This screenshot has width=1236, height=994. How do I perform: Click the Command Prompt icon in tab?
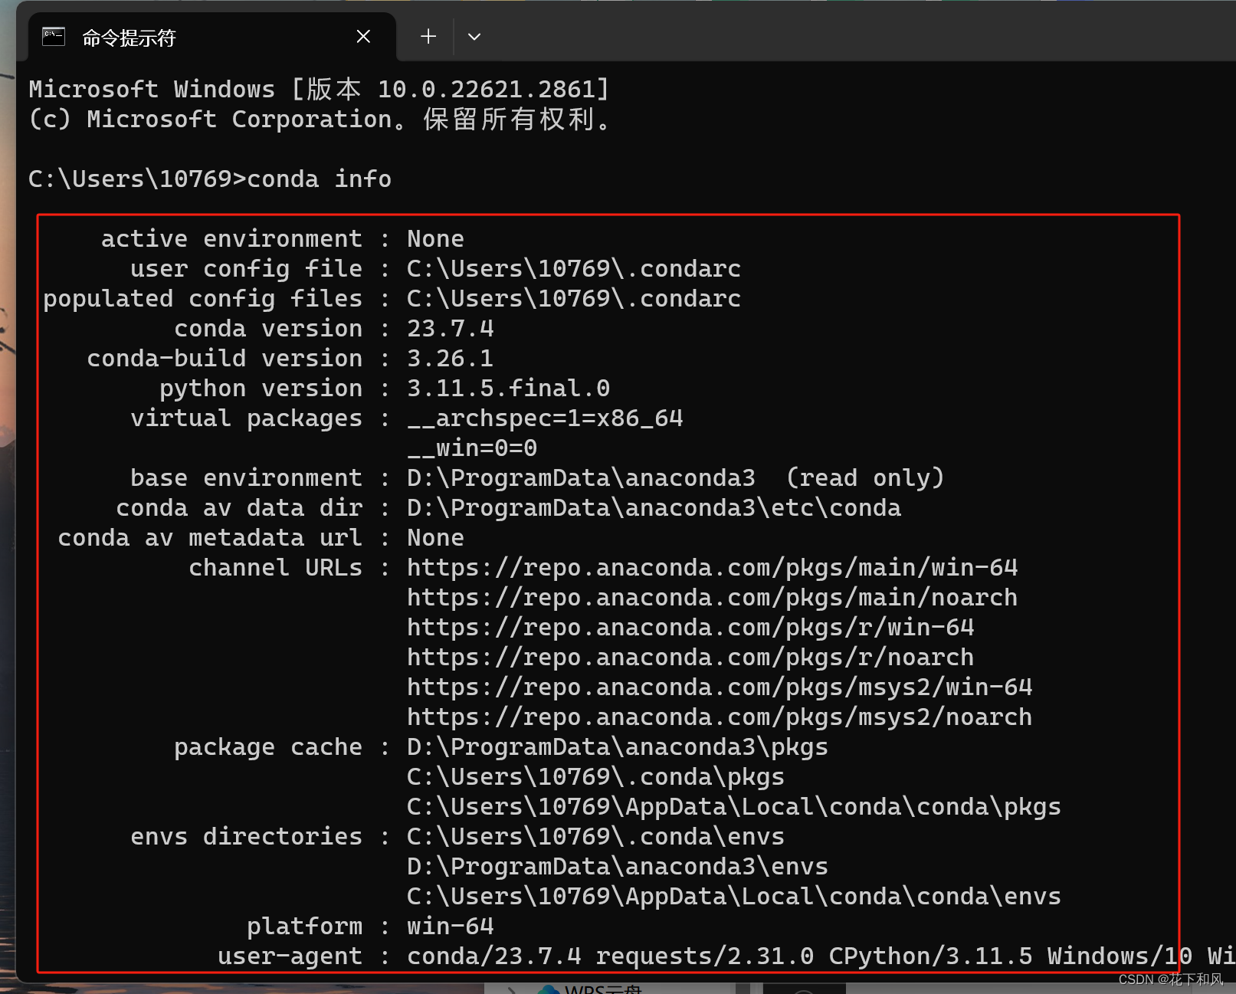(54, 37)
